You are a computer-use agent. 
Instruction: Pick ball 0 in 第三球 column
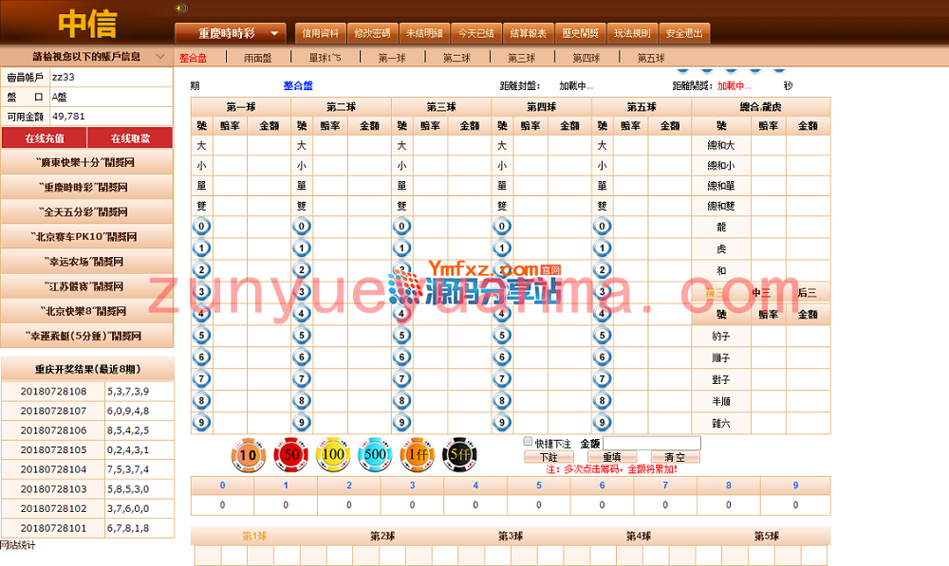[x=401, y=227]
